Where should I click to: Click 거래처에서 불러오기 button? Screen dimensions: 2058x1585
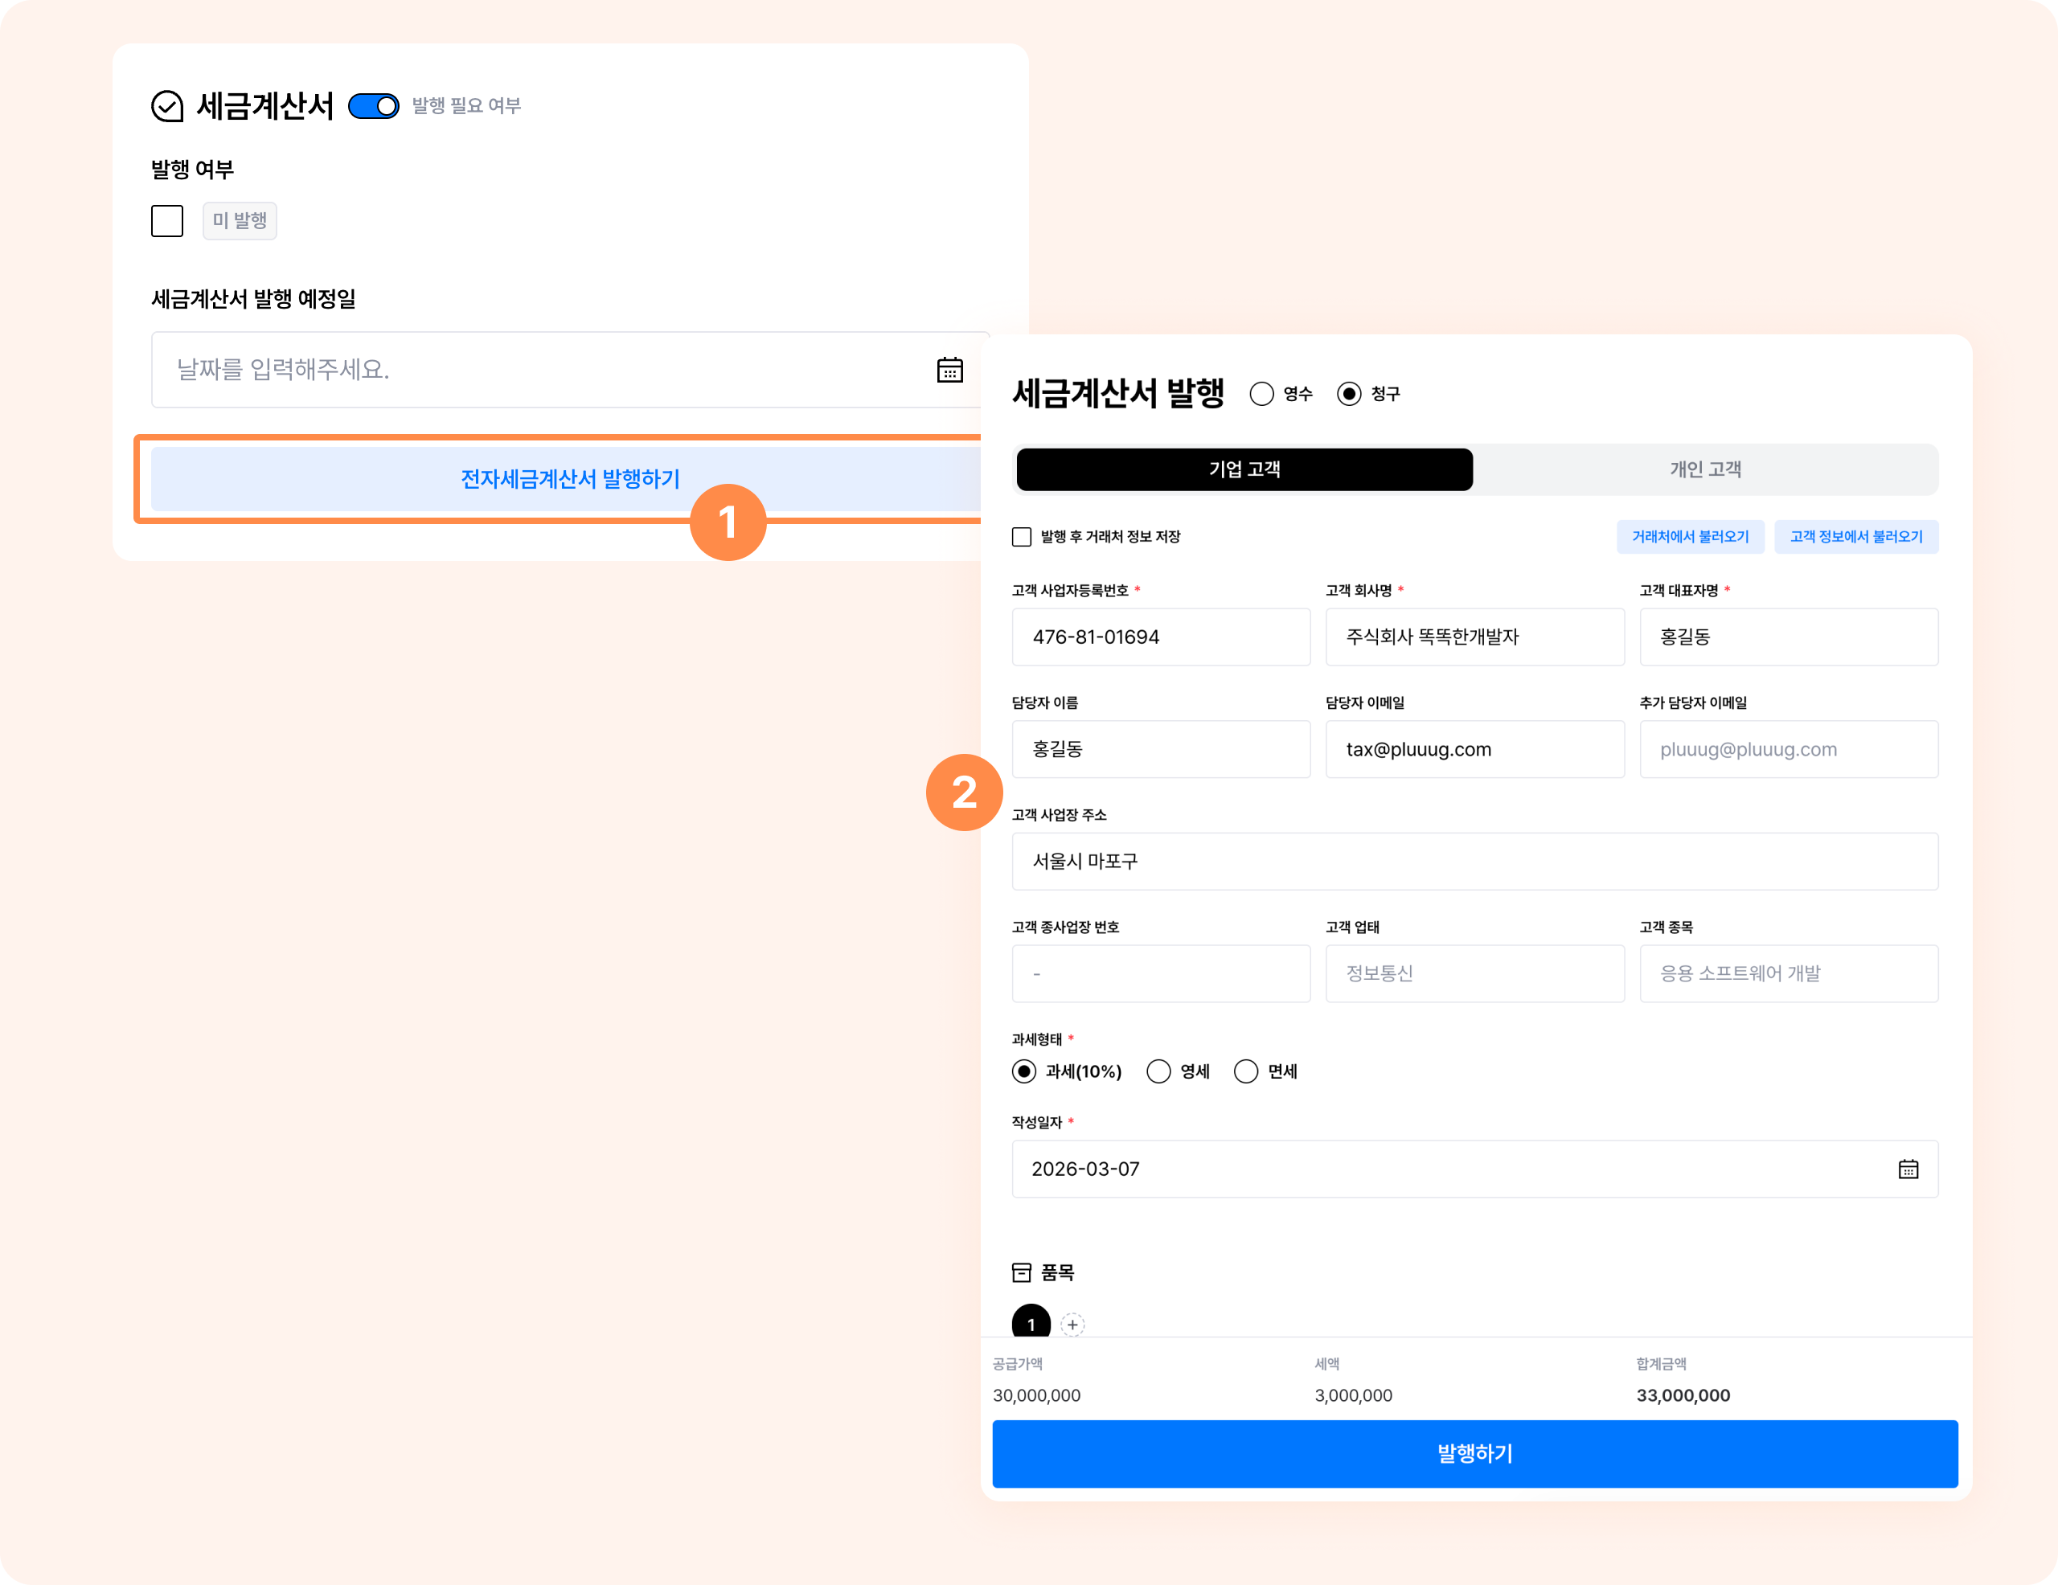[x=1690, y=537]
